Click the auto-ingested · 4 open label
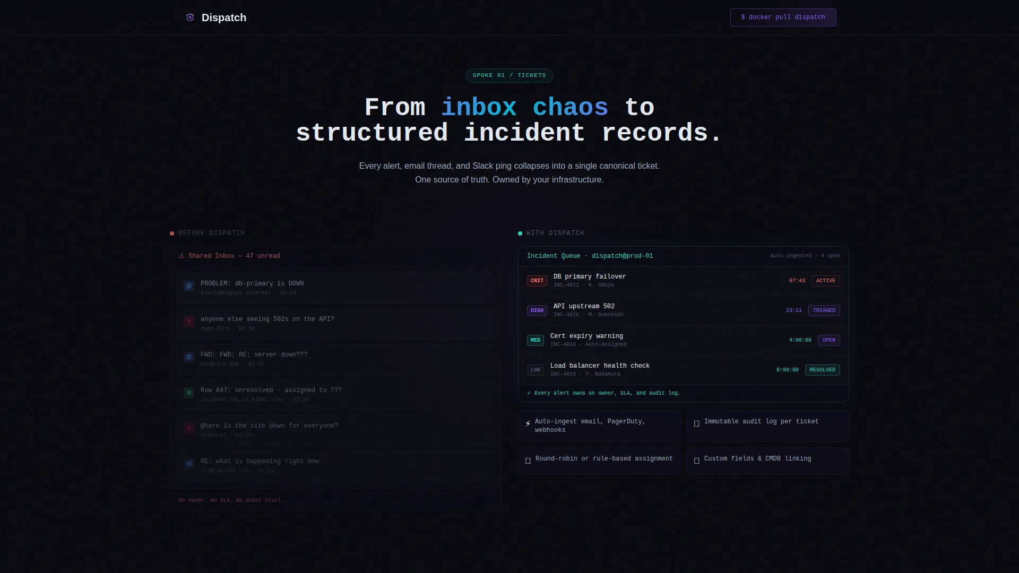1019x573 pixels. click(805, 256)
